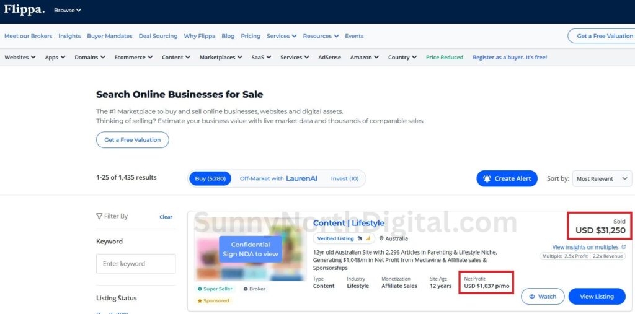Open the Sort by Most Relevant dropdown
The height and width of the screenshot is (314, 635).
(x=594, y=179)
